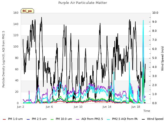The height and width of the screenshot is (124, 166).
Task: Click the purple AQI from PM2.5 legend swatch
Action: click(x=78, y=119)
